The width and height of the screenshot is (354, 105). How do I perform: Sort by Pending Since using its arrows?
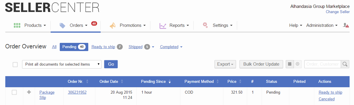pos(170,82)
